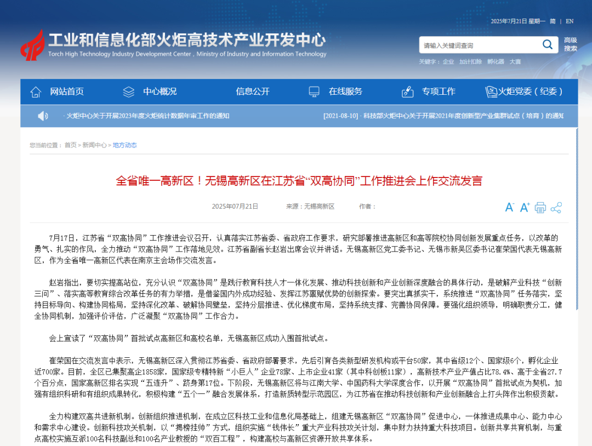Click keyword 孵化器
The image size is (592, 446).
496,61
